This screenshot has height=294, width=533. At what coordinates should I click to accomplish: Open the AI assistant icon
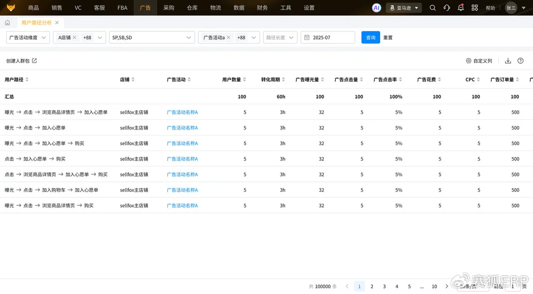376,8
